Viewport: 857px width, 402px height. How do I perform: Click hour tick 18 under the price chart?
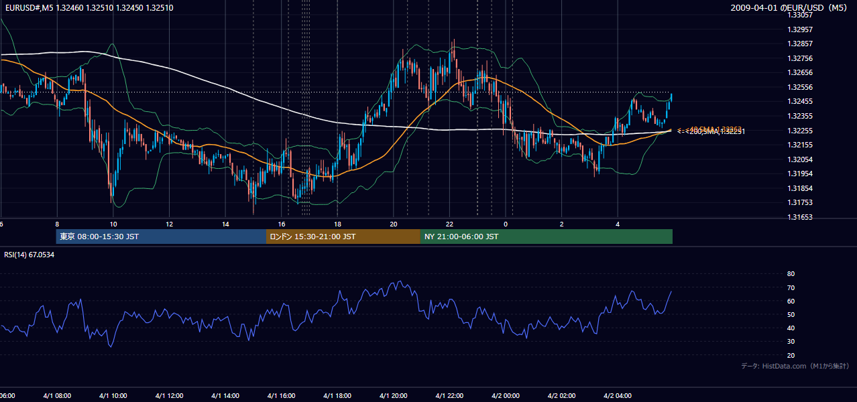tap(338, 224)
